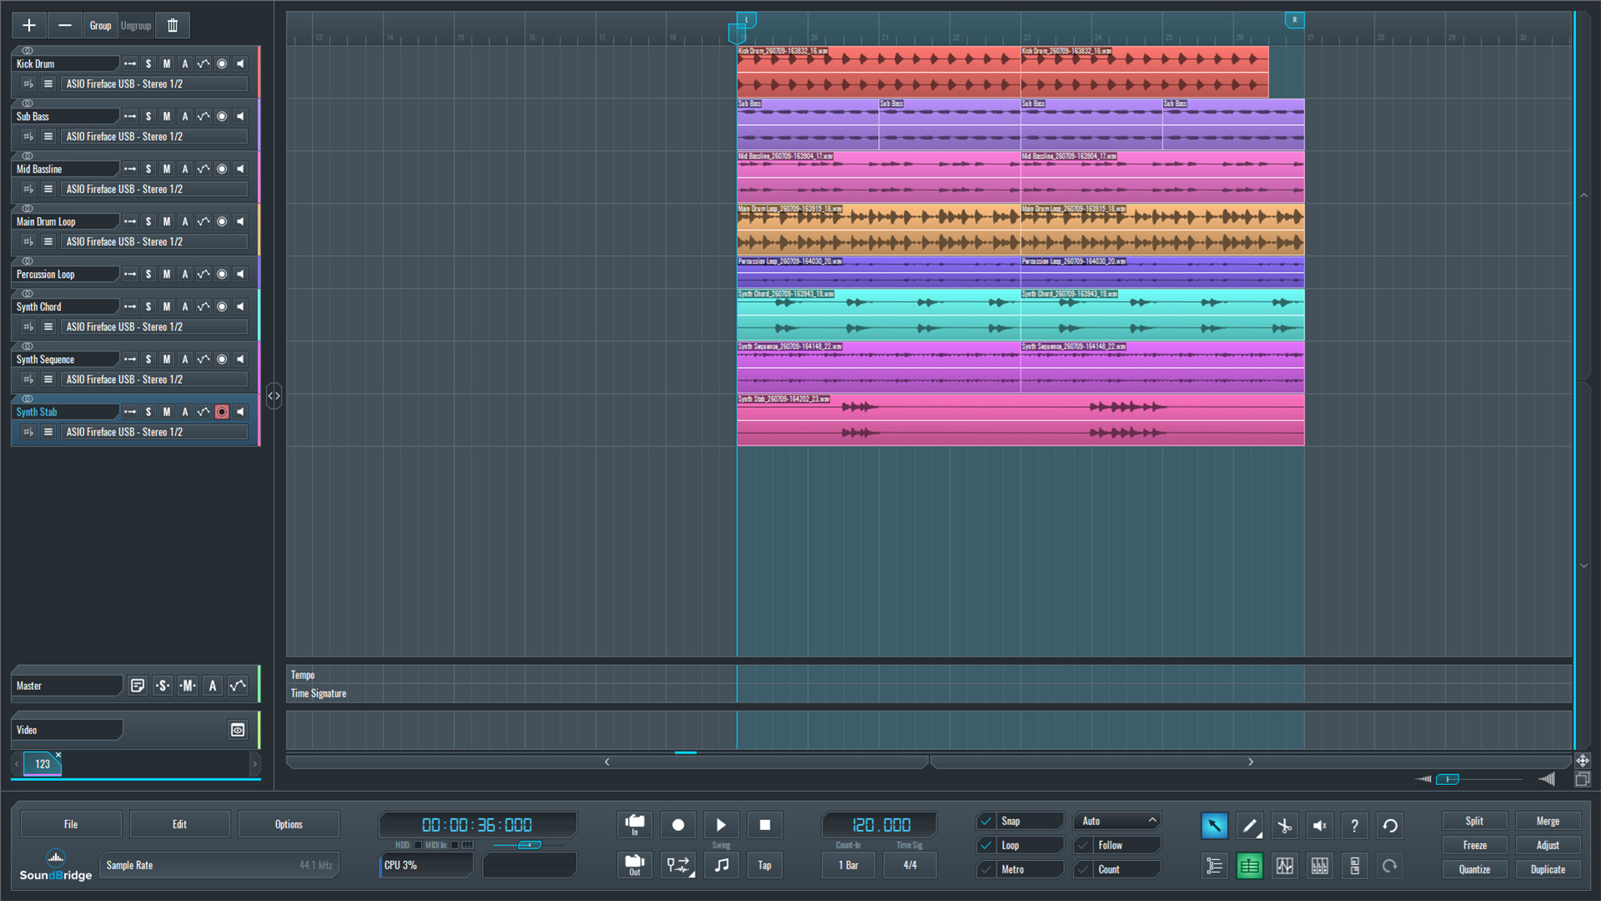The width and height of the screenshot is (1601, 901).
Task: Click the Freeze button
Action: 1474,845
